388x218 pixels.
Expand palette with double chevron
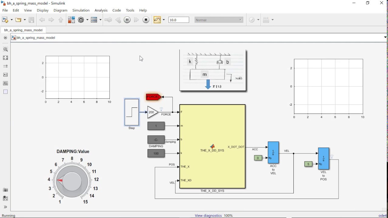[x=5, y=207]
